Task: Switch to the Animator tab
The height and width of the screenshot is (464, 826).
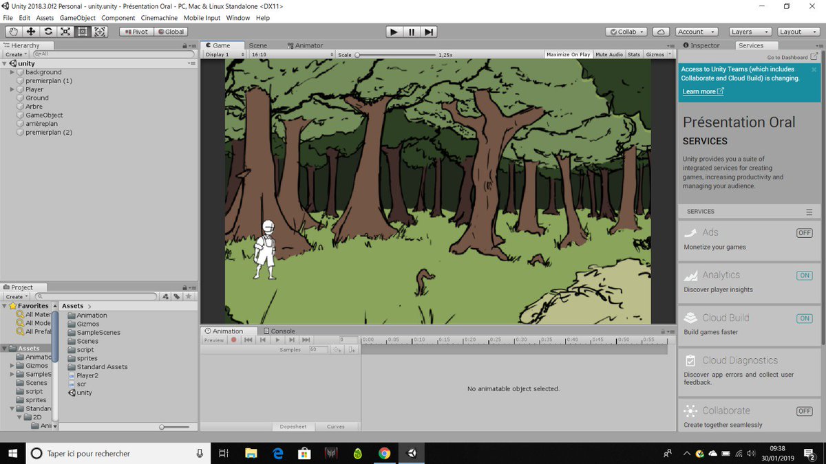Action: click(x=304, y=45)
